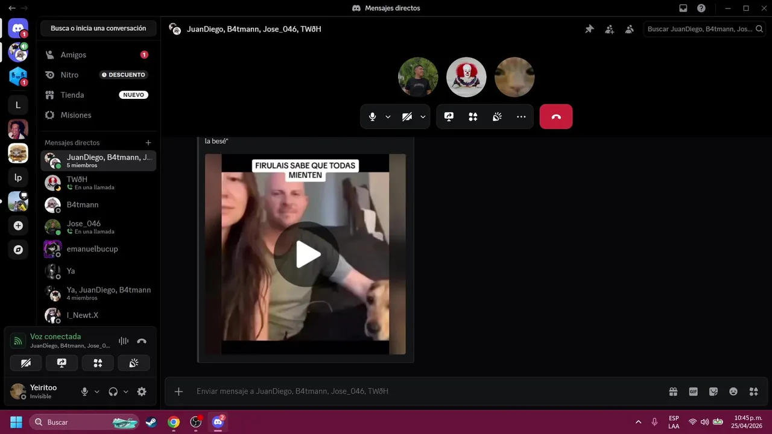Viewport: 772px width, 434px height.
Task: Add friends to the group DM
Action: pos(609,29)
